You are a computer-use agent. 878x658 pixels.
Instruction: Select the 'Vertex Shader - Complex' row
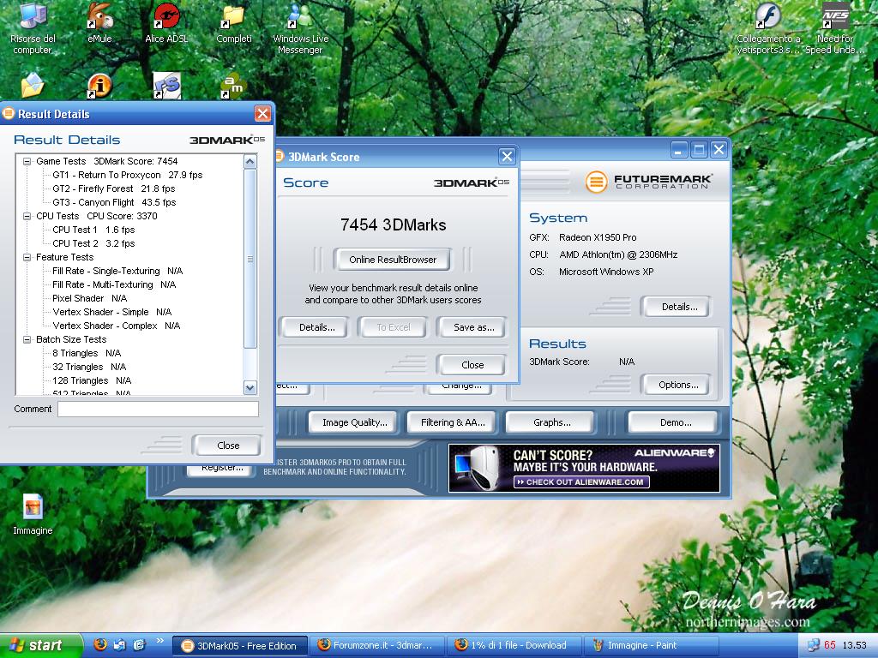[116, 326]
